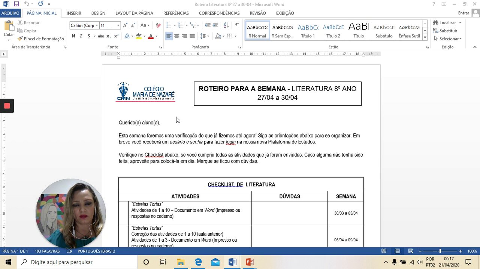This screenshot has height=269, width=480.
Task: Align the text to the left
Action: coord(169,36)
